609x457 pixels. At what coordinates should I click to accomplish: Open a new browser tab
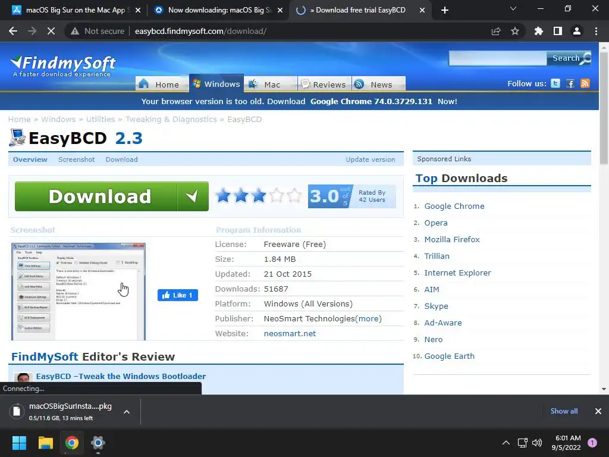[445, 10]
